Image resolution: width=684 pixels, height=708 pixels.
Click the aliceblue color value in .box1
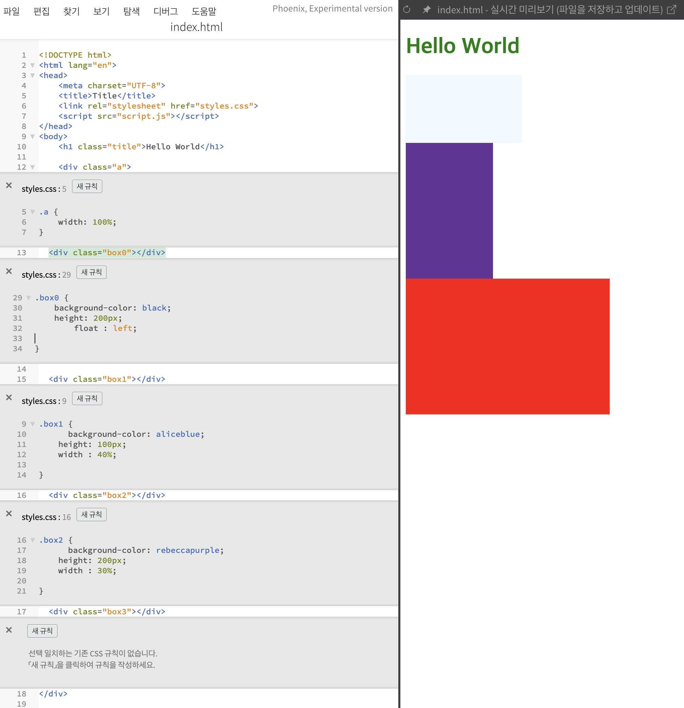[178, 434]
